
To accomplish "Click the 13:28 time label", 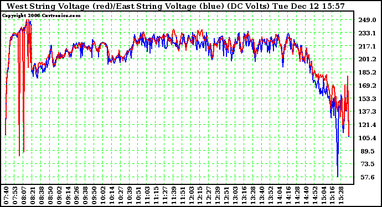I will click(253, 195).
